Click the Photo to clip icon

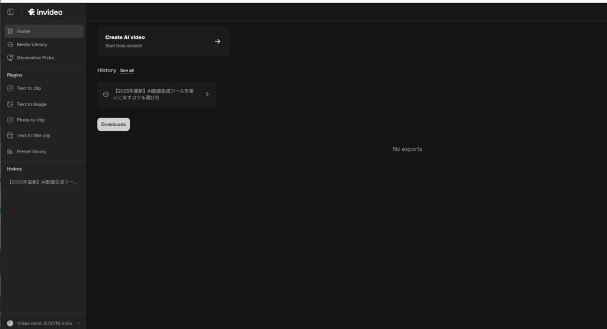coord(10,120)
